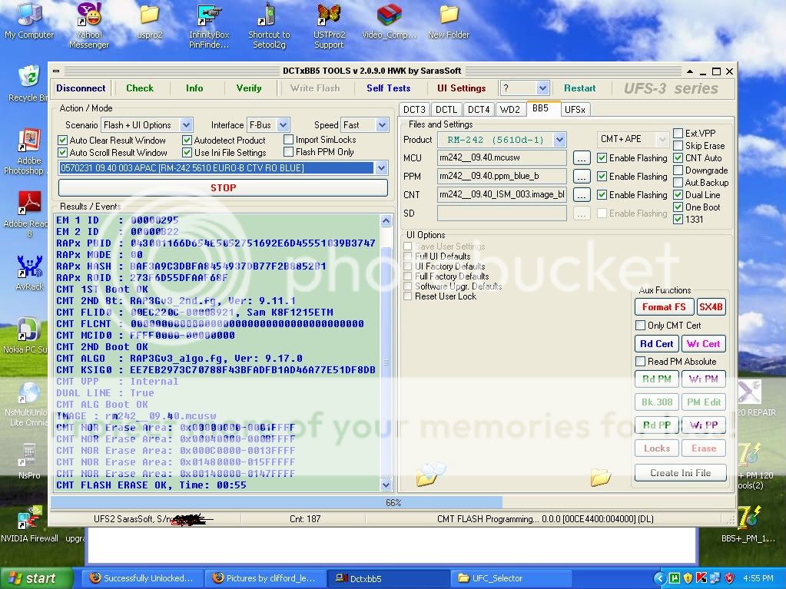Switch to DCT4 tab
The width and height of the screenshot is (786, 589).
478,109
